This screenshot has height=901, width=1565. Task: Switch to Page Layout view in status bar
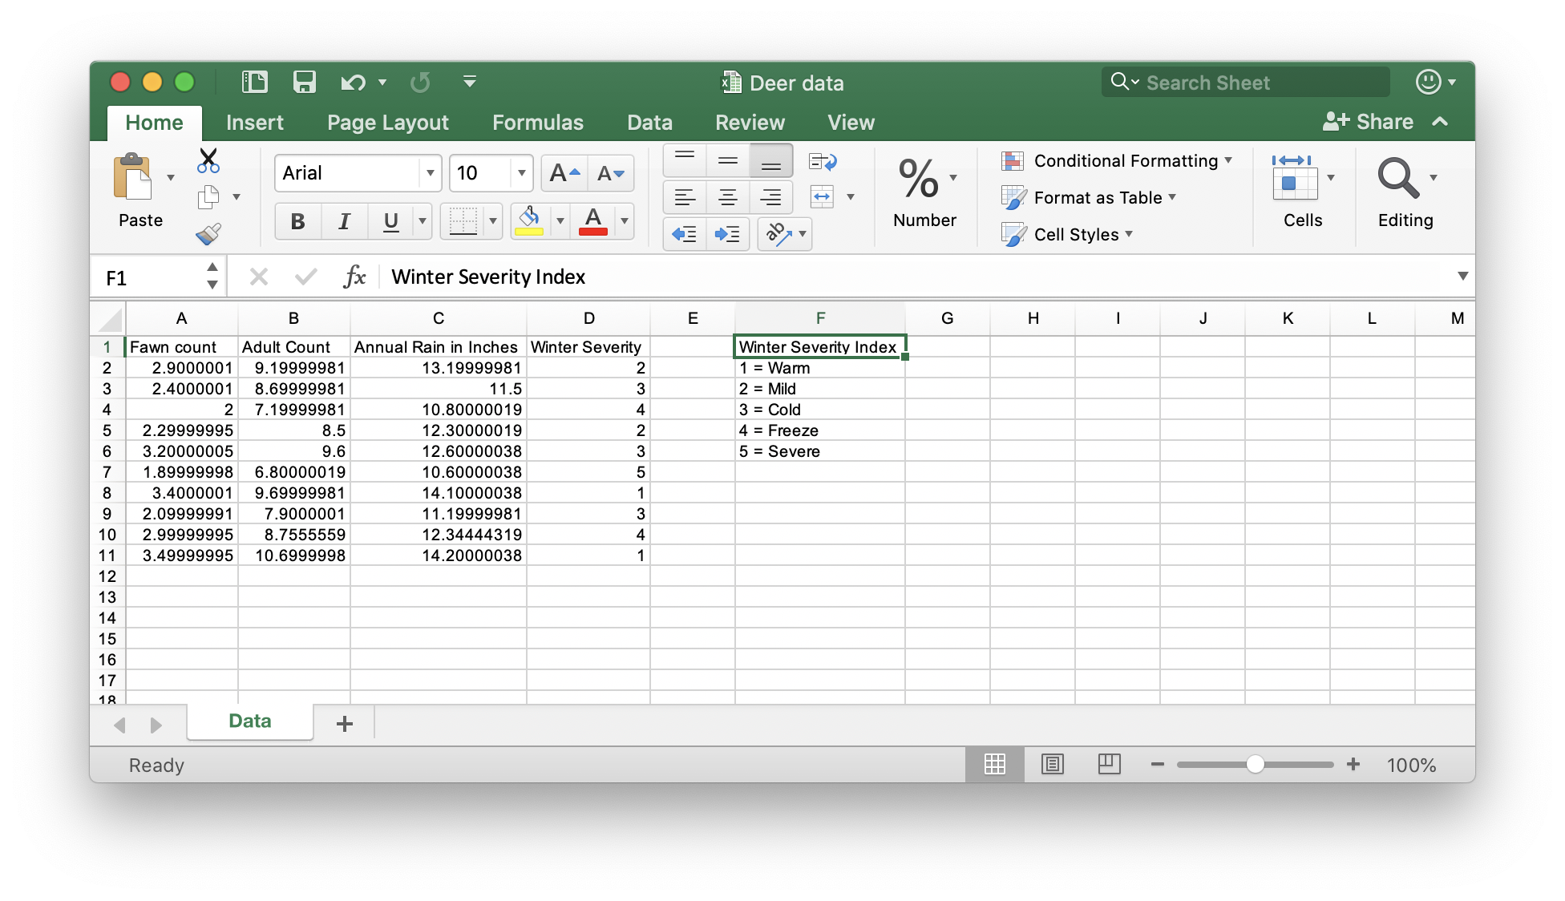click(1052, 765)
